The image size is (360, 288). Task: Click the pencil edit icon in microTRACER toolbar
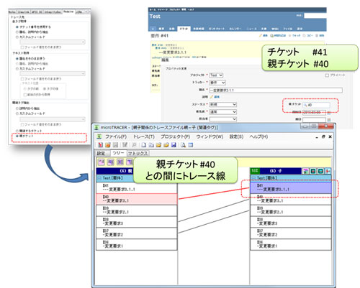coord(125,145)
